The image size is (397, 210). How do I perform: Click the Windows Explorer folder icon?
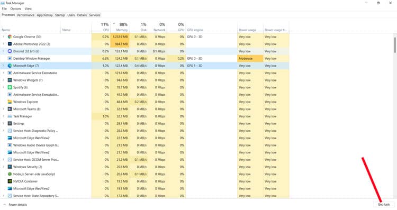pos(10,102)
